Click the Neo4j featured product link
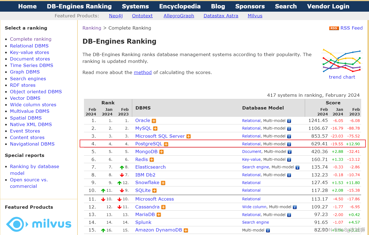The width and height of the screenshot is (369, 235). pos(116,16)
